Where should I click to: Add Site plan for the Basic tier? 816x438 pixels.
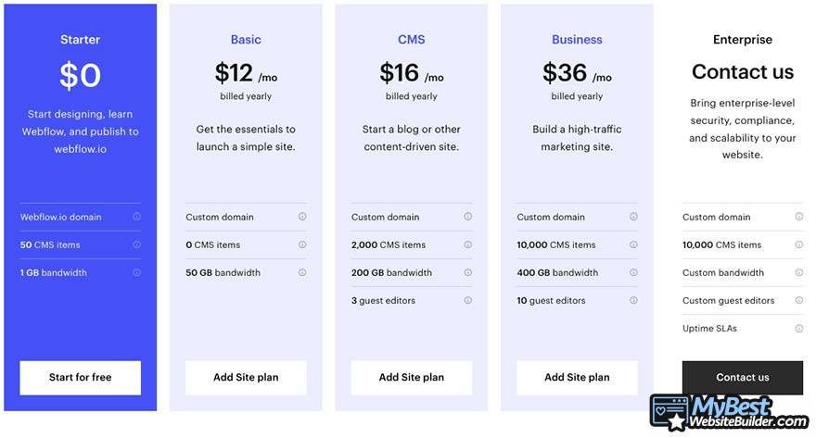click(246, 378)
